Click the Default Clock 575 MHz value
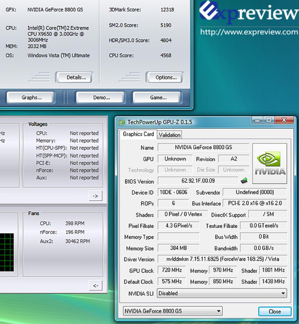 (x=172, y=281)
